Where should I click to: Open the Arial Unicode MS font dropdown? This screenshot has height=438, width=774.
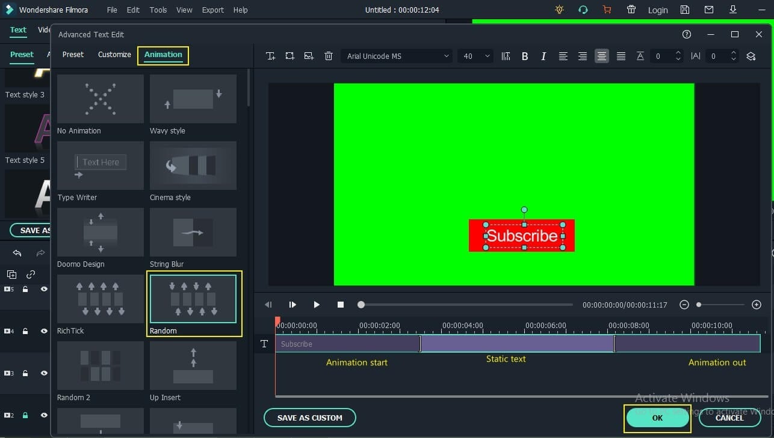pos(397,56)
